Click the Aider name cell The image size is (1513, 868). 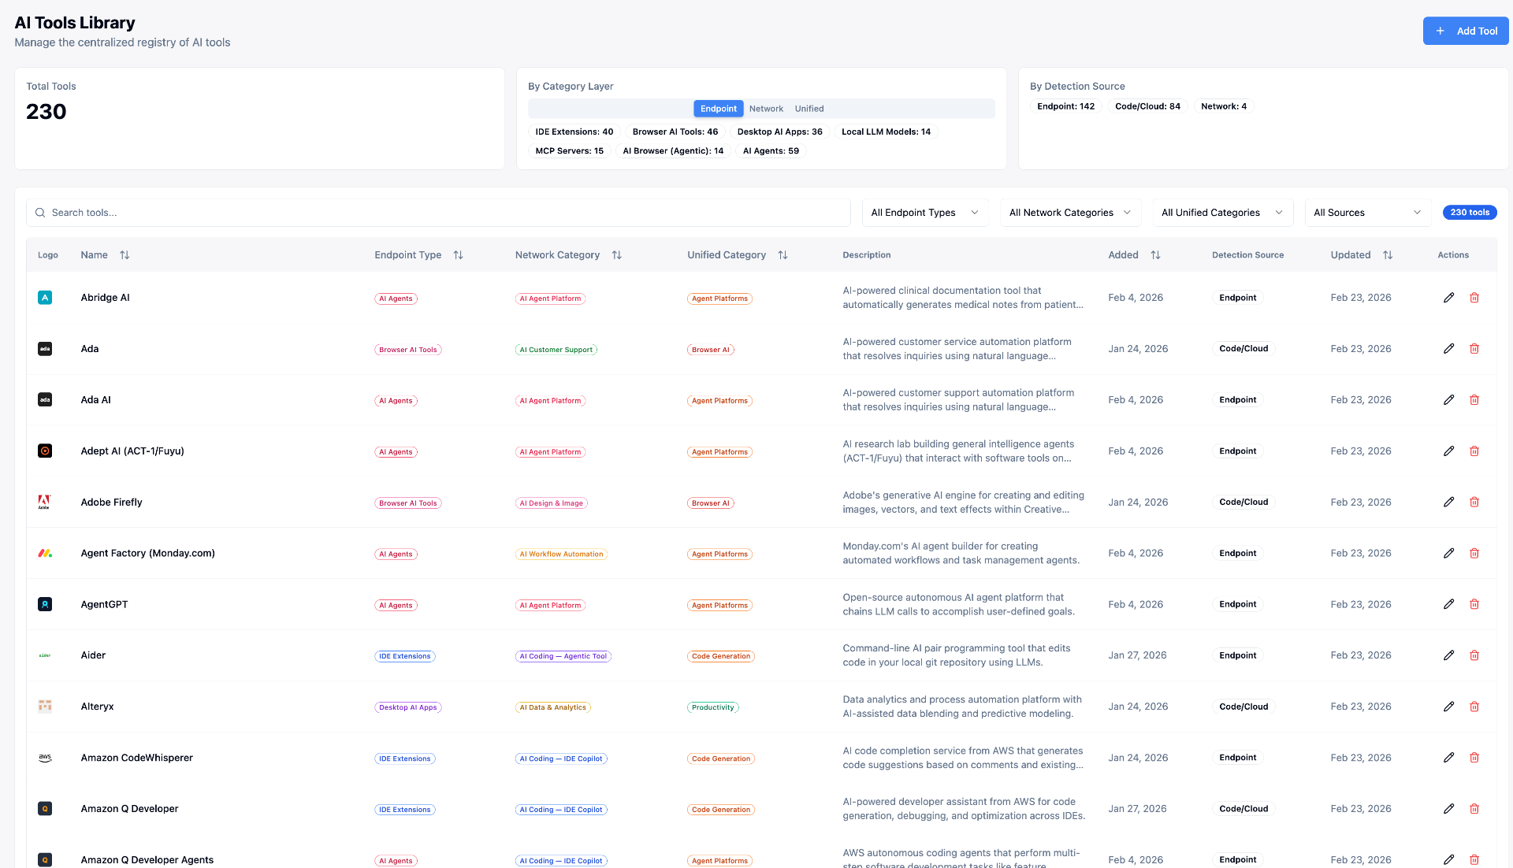[93, 655]
